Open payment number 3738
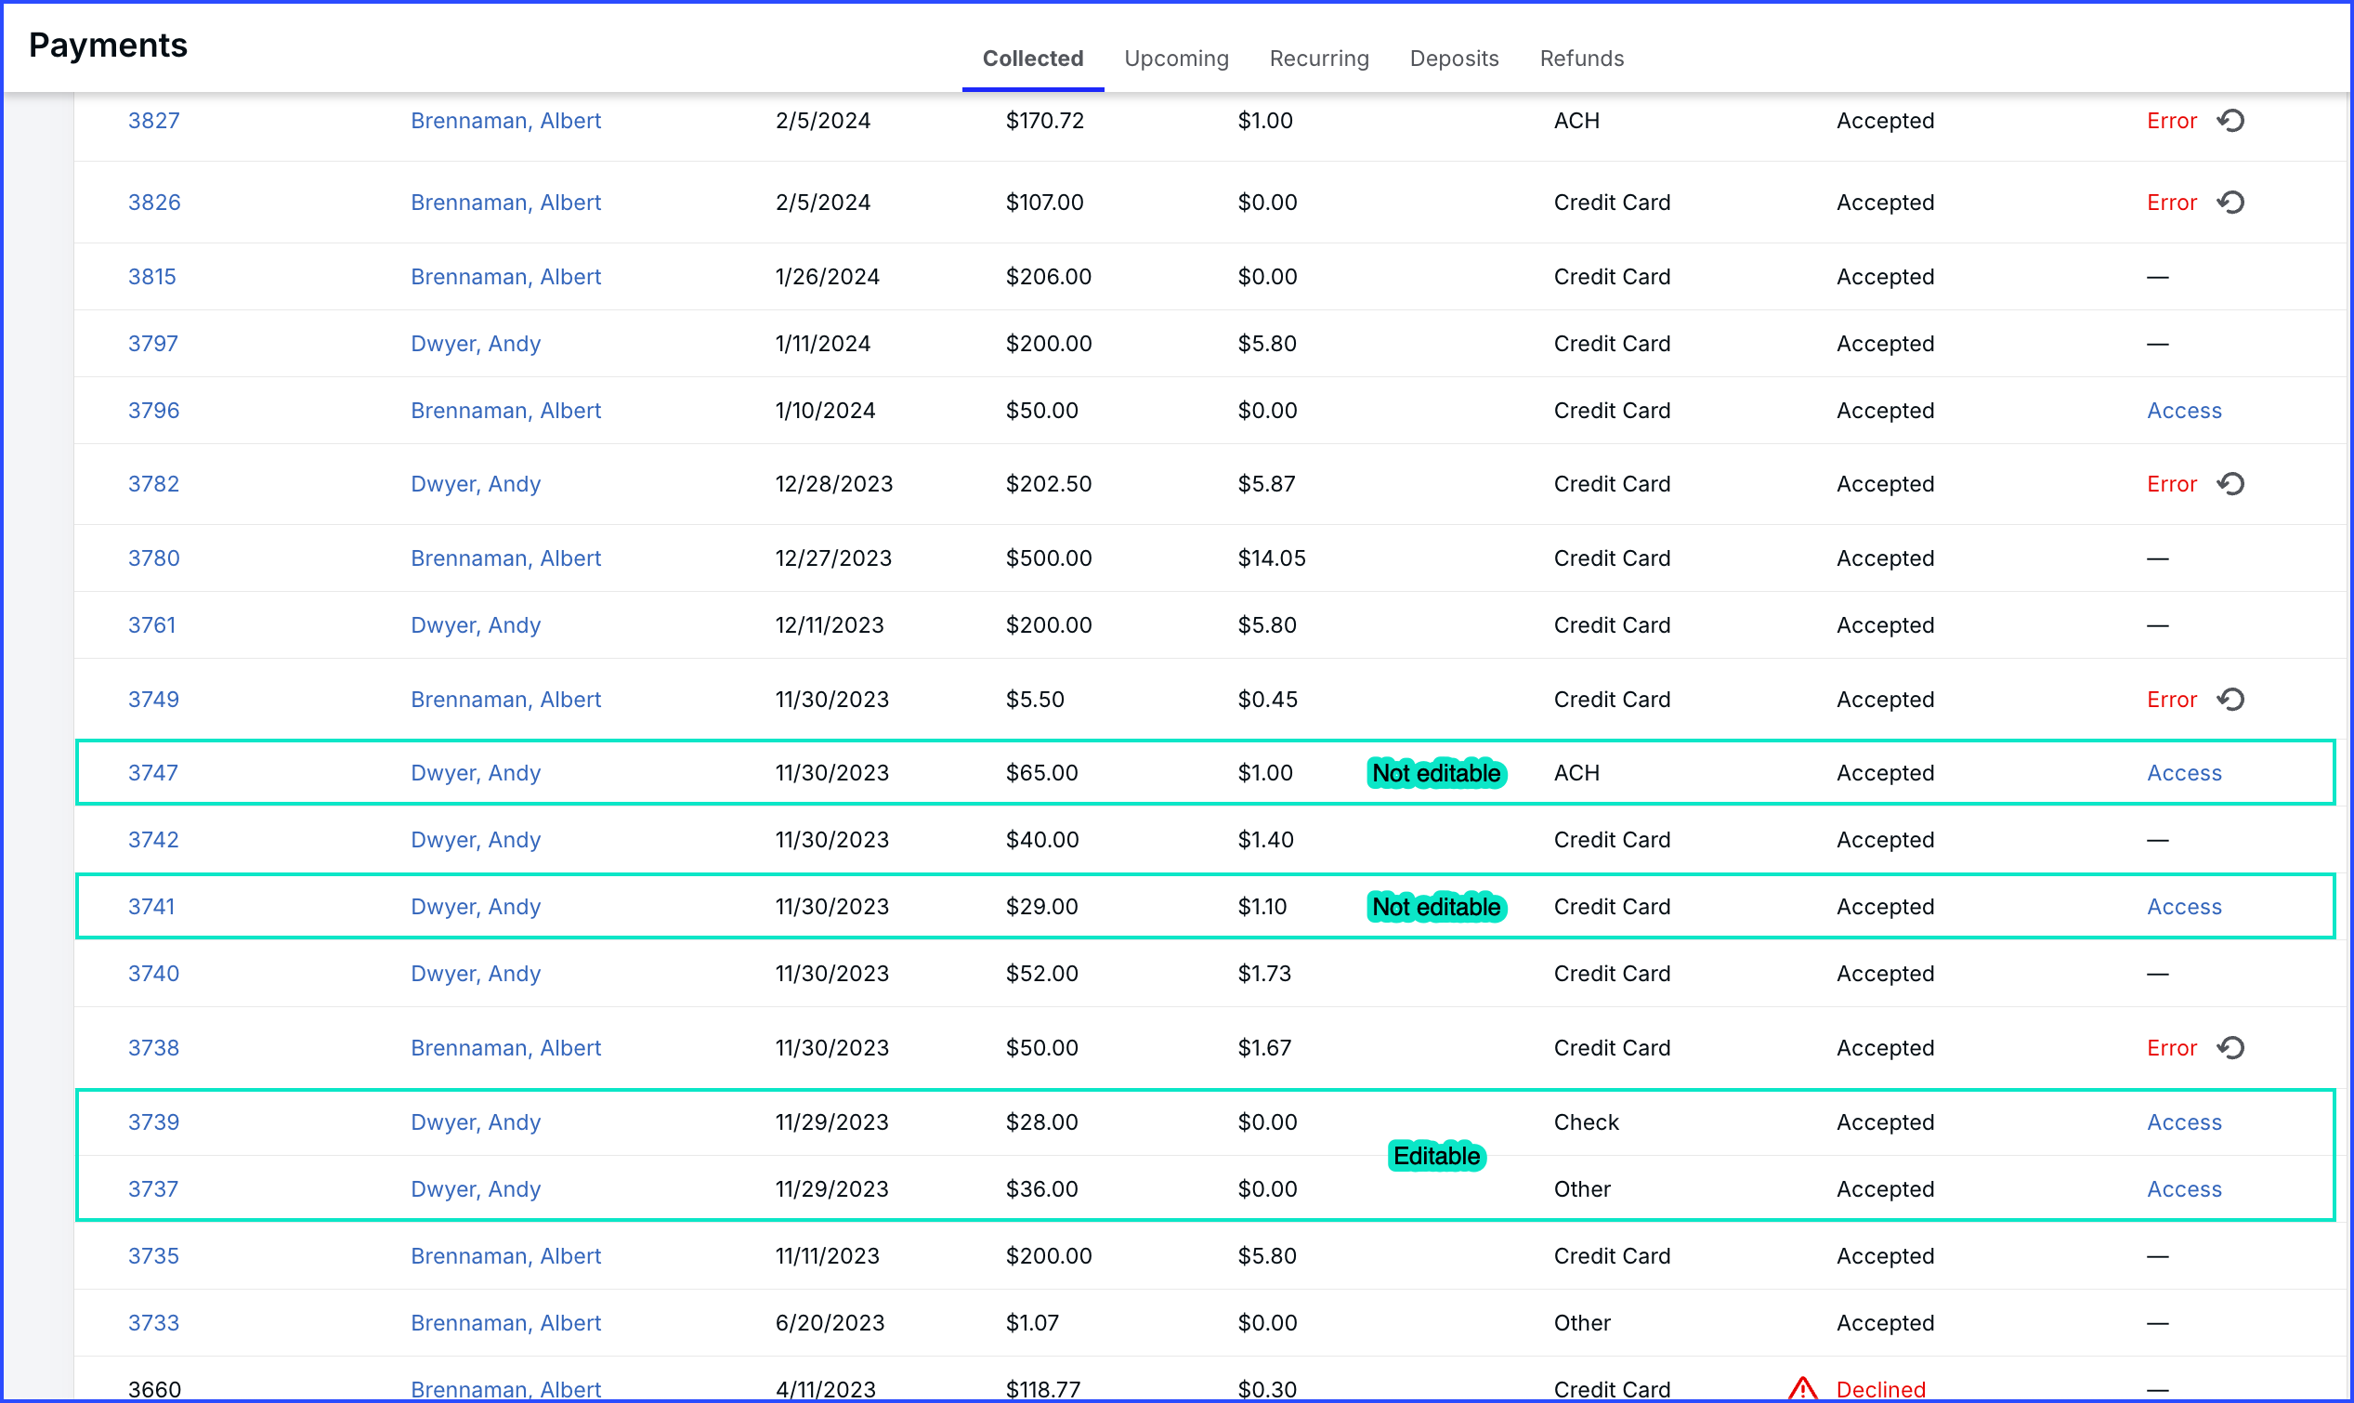The image size is (2354, 1403). pyautogui.click(x=154, y=1048)
